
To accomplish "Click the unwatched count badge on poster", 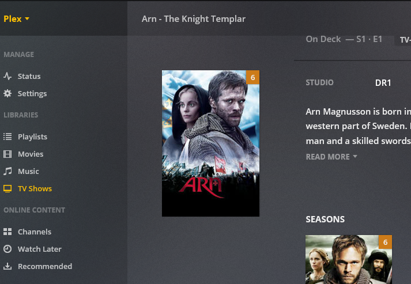I will click(252, 77).
